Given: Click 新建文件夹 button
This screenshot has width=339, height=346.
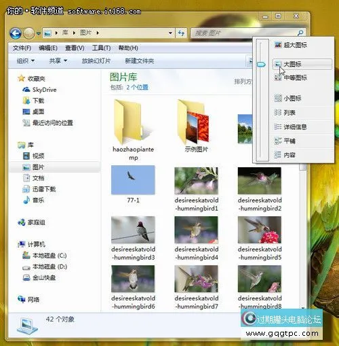Looking at the screenshot, I should [x=139, y=60].
